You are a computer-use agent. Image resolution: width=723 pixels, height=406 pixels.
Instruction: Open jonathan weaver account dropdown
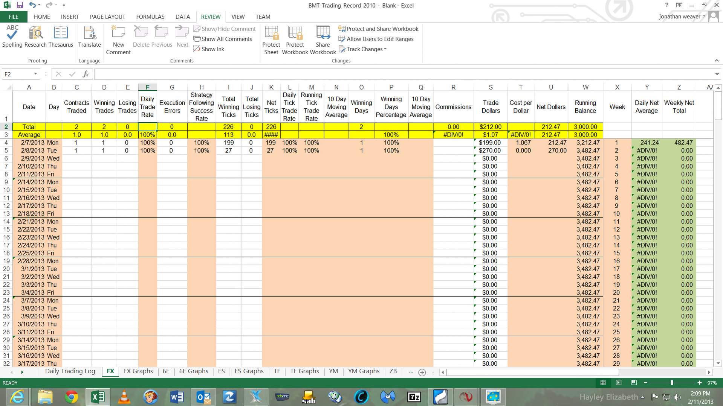[x=682, y=17]
